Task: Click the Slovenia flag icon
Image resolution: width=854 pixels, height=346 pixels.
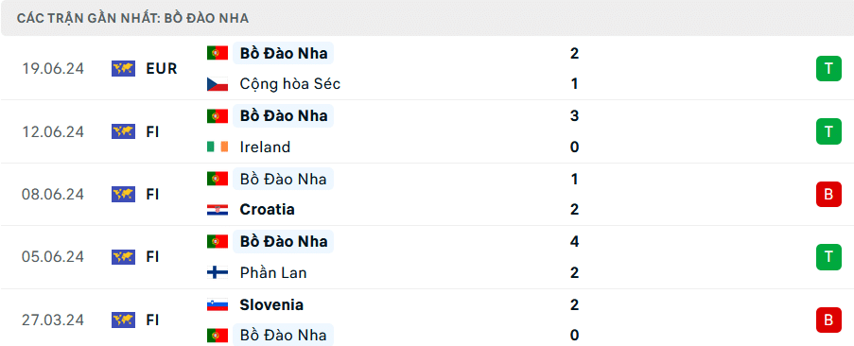Action: pos(218,304)
